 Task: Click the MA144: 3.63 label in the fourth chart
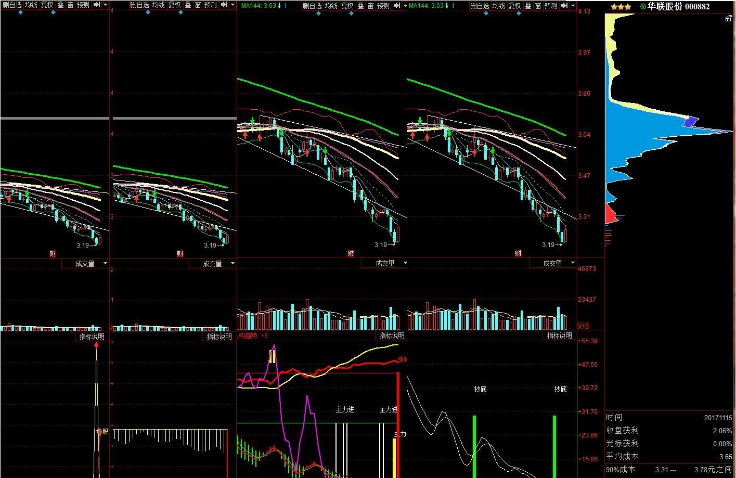(x=426, y=6)
